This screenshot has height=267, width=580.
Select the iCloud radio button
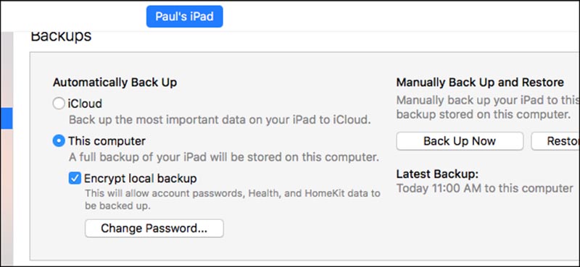point(59,103)
